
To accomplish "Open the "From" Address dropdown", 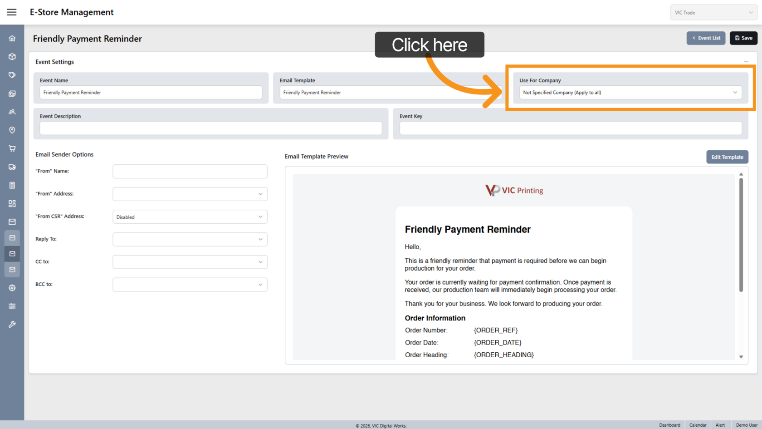I will click(190, 194).
